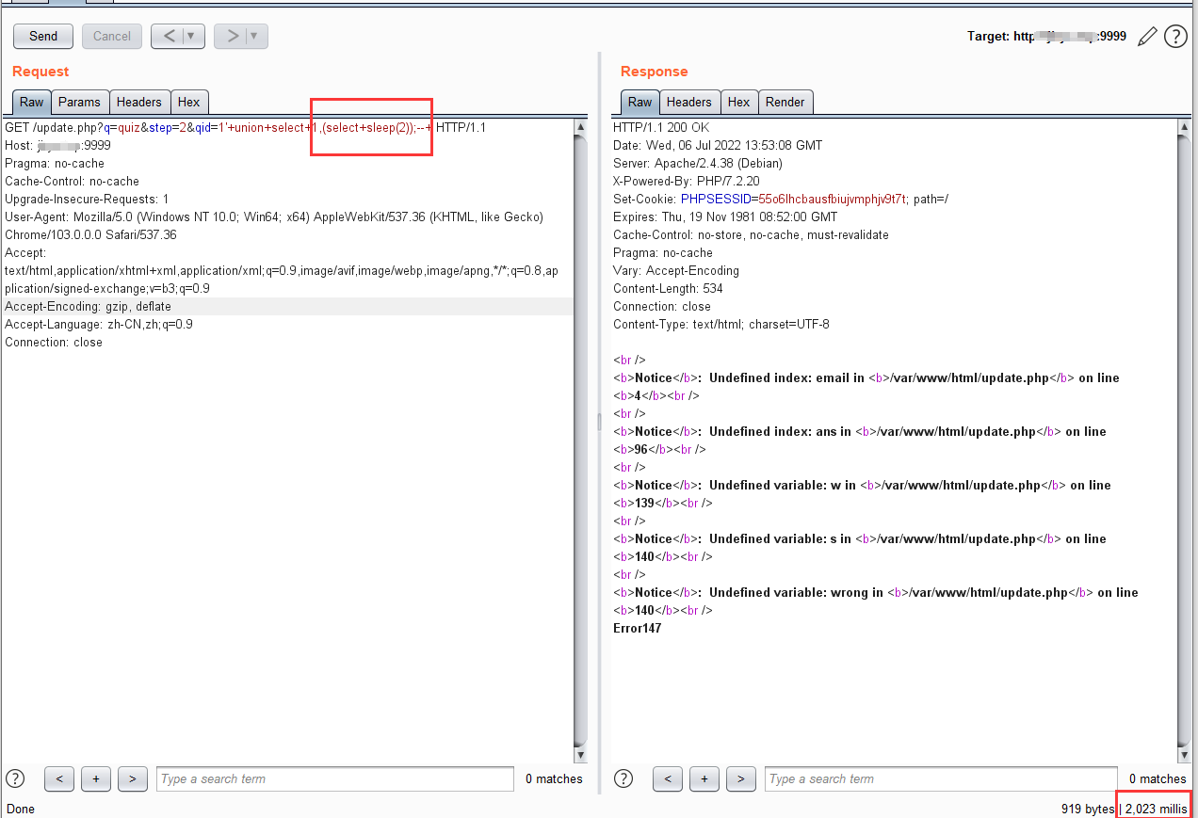Click the Done status text

21,810
